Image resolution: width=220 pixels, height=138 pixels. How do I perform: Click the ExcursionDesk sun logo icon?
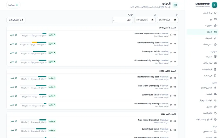pyautogui.click(x=215, y=5)
